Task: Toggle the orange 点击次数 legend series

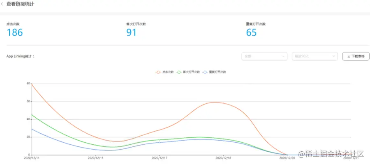Action: pos(165,72)
